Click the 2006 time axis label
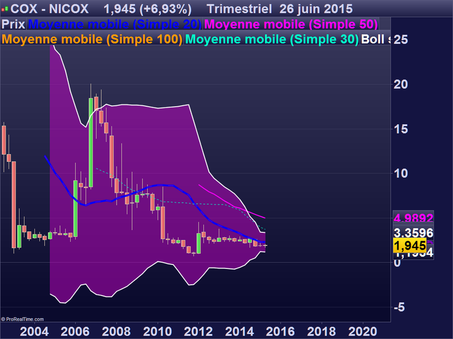This screenshot has width=453, height=339. [75, 332]
